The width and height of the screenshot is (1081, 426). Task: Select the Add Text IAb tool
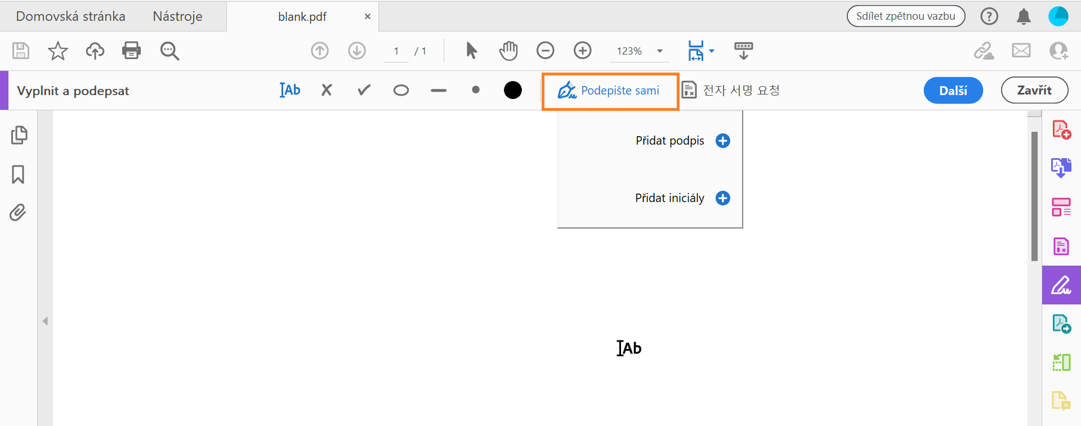click(290, 90)
